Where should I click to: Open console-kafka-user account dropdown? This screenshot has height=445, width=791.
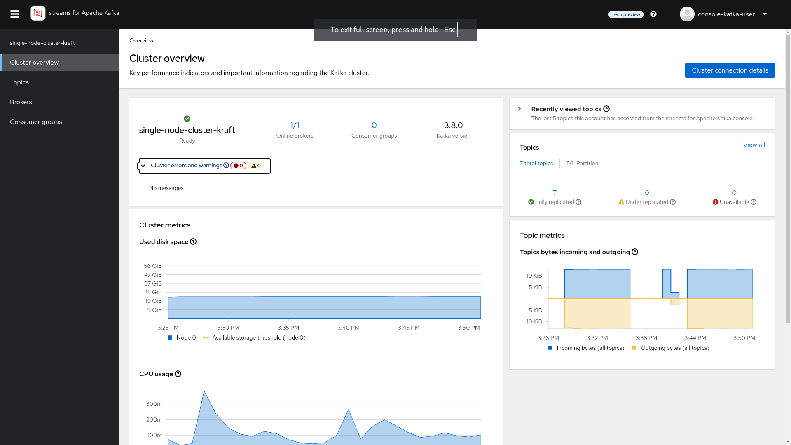click(x=725, y=14)
